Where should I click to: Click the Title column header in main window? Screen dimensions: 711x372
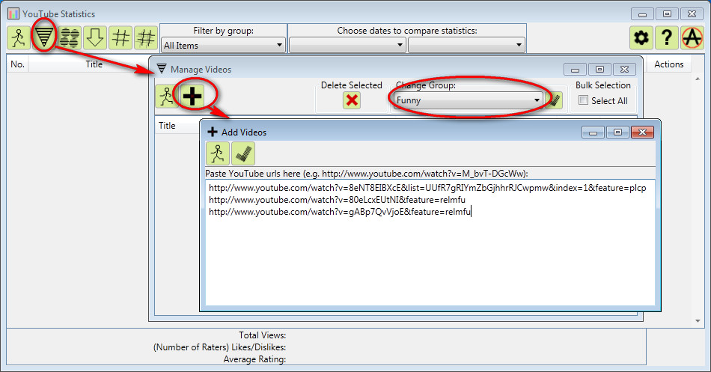(94, 64)
